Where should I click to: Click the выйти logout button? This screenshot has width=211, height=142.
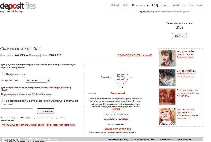point(179,36)
